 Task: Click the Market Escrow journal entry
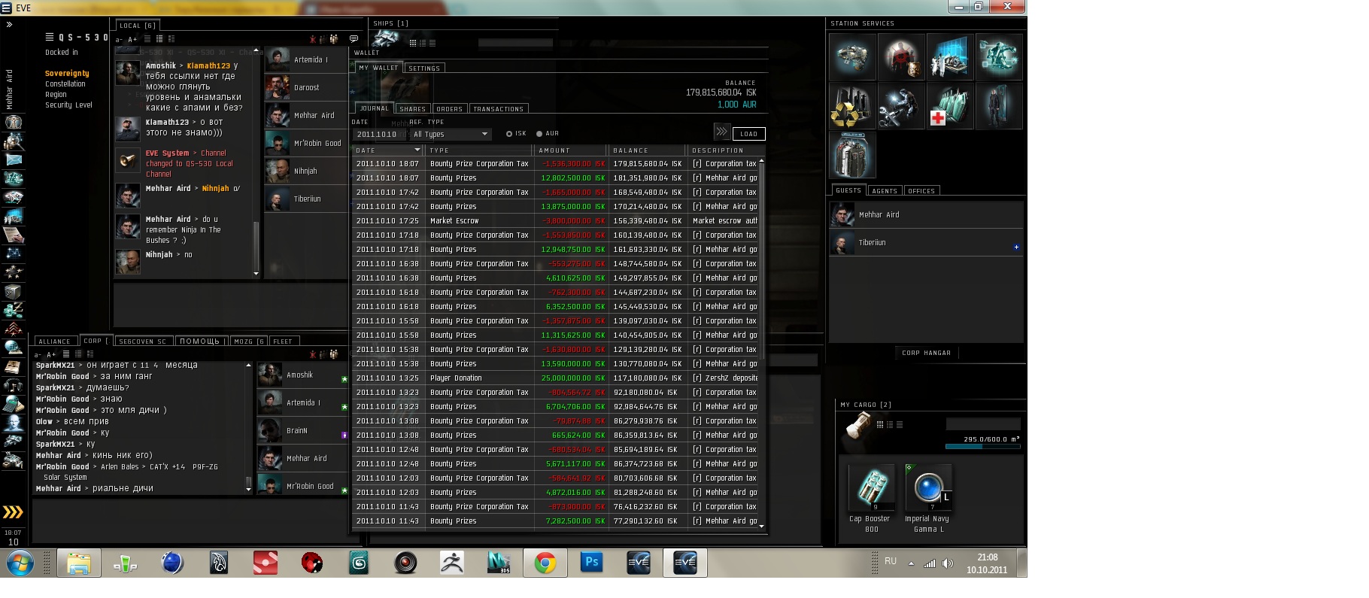554,221
